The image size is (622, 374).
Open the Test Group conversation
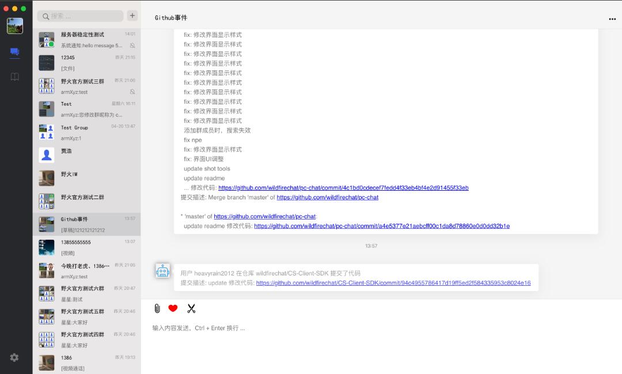coord(86,133)
